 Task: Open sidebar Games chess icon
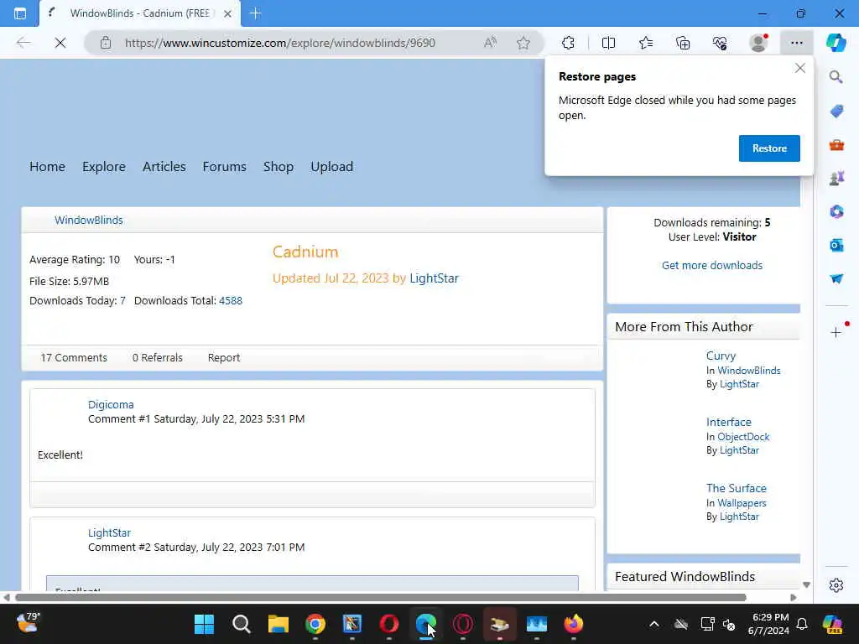(836, 178)
